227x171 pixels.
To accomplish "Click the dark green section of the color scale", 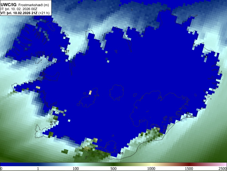I will point(113,165).
